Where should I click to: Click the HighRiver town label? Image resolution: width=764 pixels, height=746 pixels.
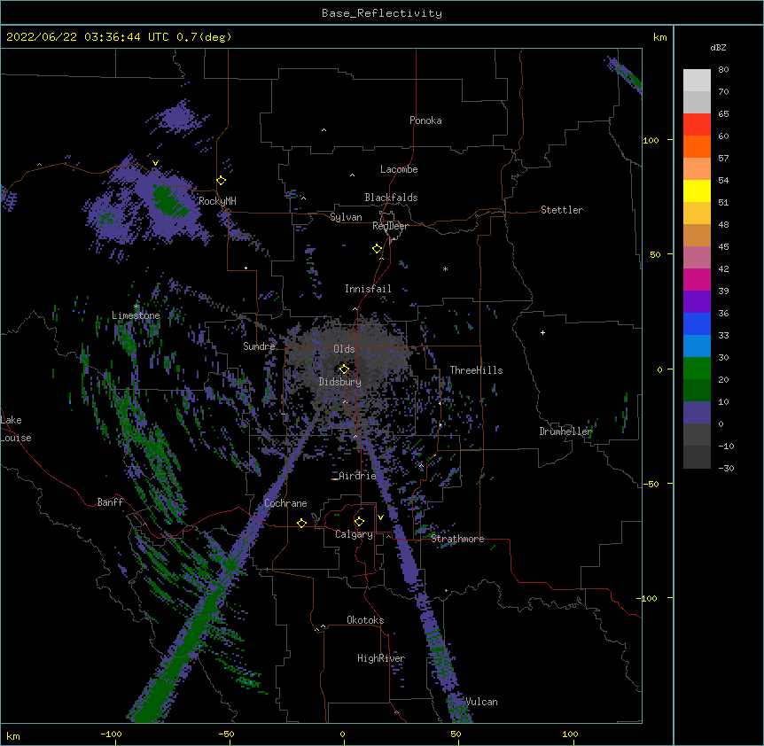click(381, 658)
